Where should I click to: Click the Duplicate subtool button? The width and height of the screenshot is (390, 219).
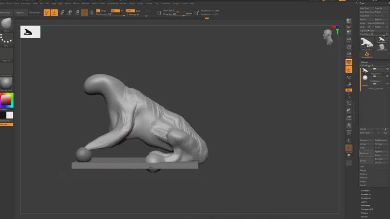(367, 153)
